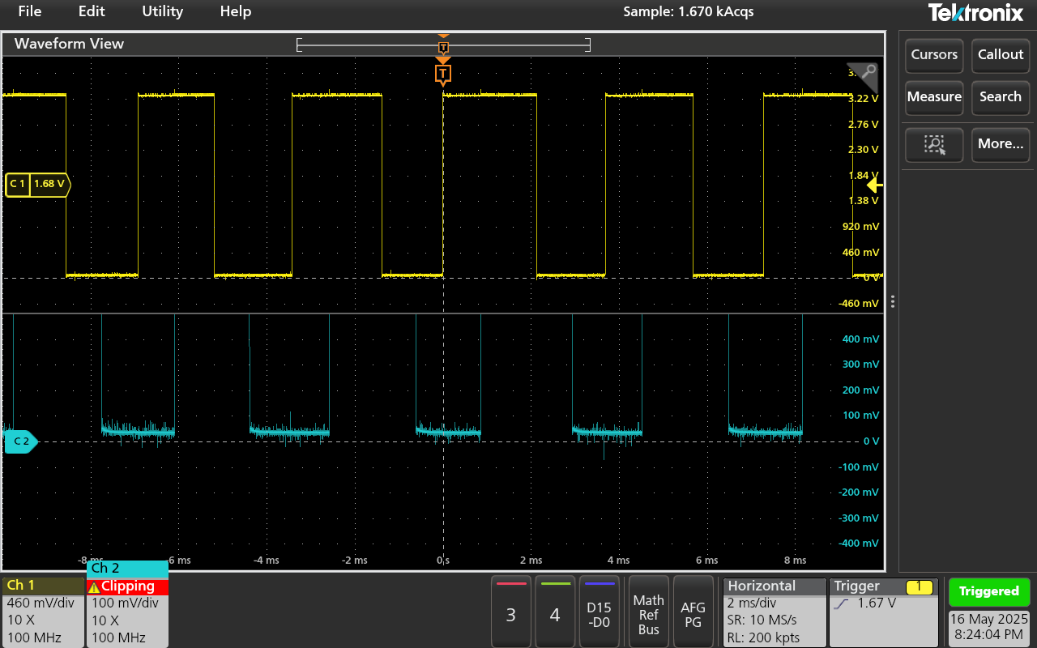
Task: Select the orange trigger position marker T
Action: (x=442, y=75)
